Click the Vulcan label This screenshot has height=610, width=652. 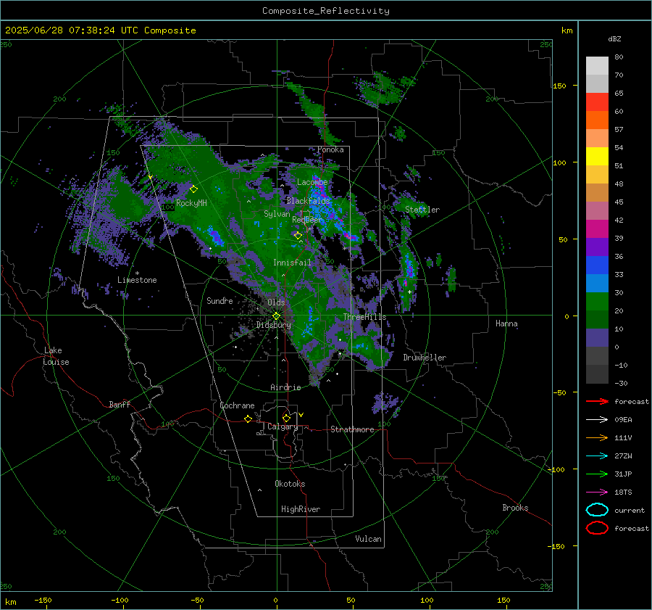[x=369, y=539]
